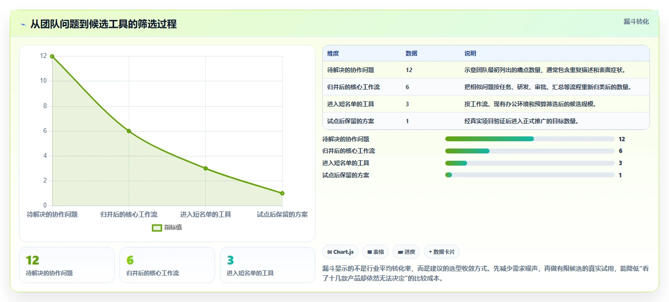
Task: Click the description starting 示意团队最初列出的痛点数量
Action: [545, 70]
